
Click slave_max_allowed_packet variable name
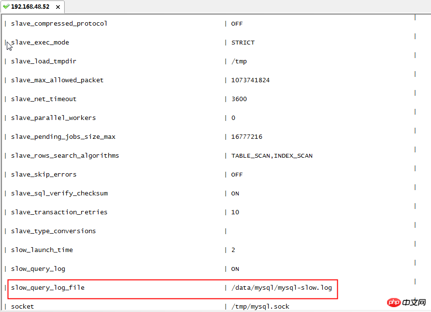click(x=57, y=80)
